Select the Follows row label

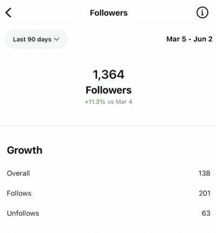tap(19, 194)
